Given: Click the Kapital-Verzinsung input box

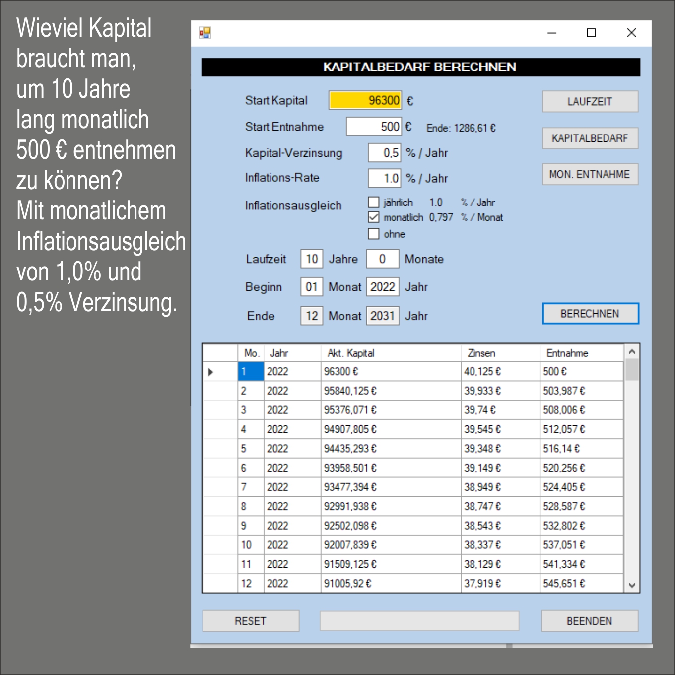Looking at the screenshot, I should click(x=384, y=153).
